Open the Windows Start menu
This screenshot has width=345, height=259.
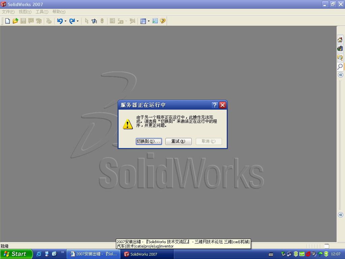16,254
